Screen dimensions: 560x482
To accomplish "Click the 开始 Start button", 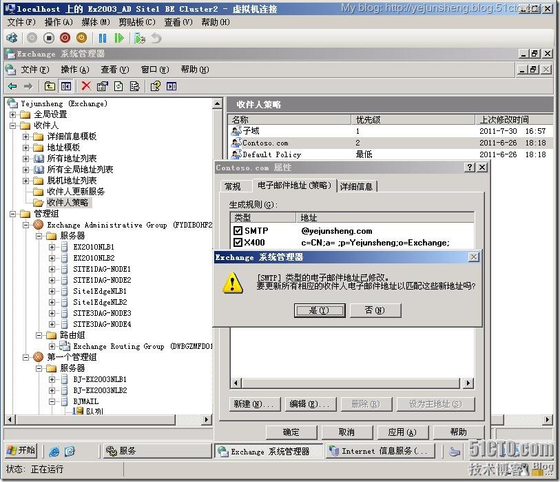I will [21, 450].
